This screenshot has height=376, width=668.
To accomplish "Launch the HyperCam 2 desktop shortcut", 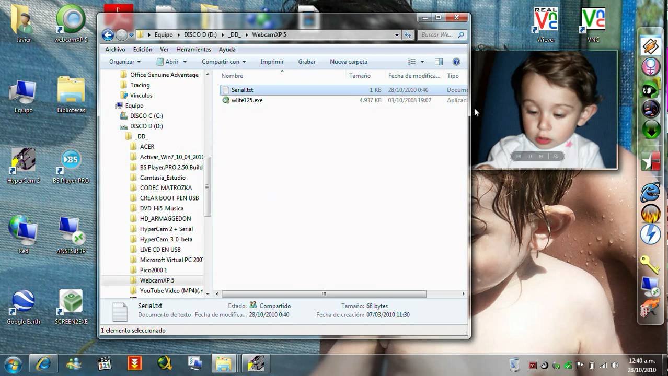I will (23, 166).
